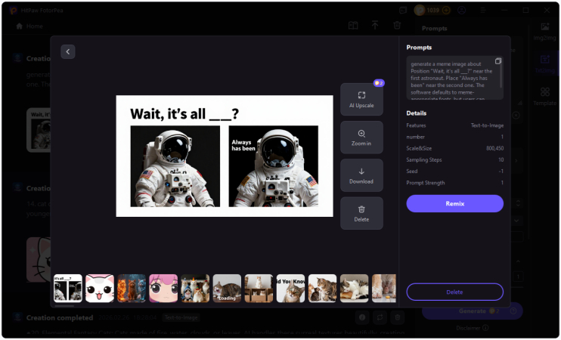The height and width of the screenshot is (340, 561).
Task: Select the 'Did You Know' thumbnail
Action: 290,288
